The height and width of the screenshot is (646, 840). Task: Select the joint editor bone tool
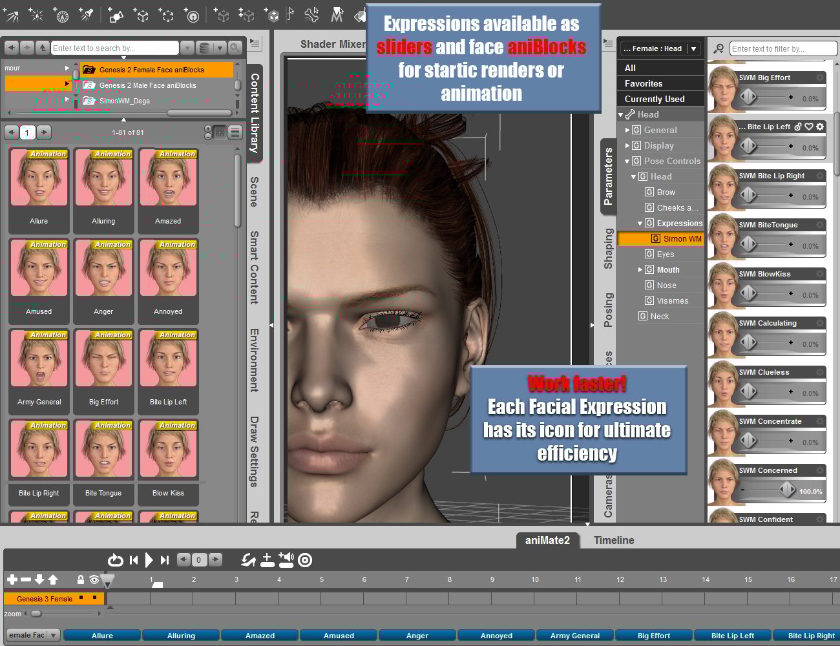311,14
